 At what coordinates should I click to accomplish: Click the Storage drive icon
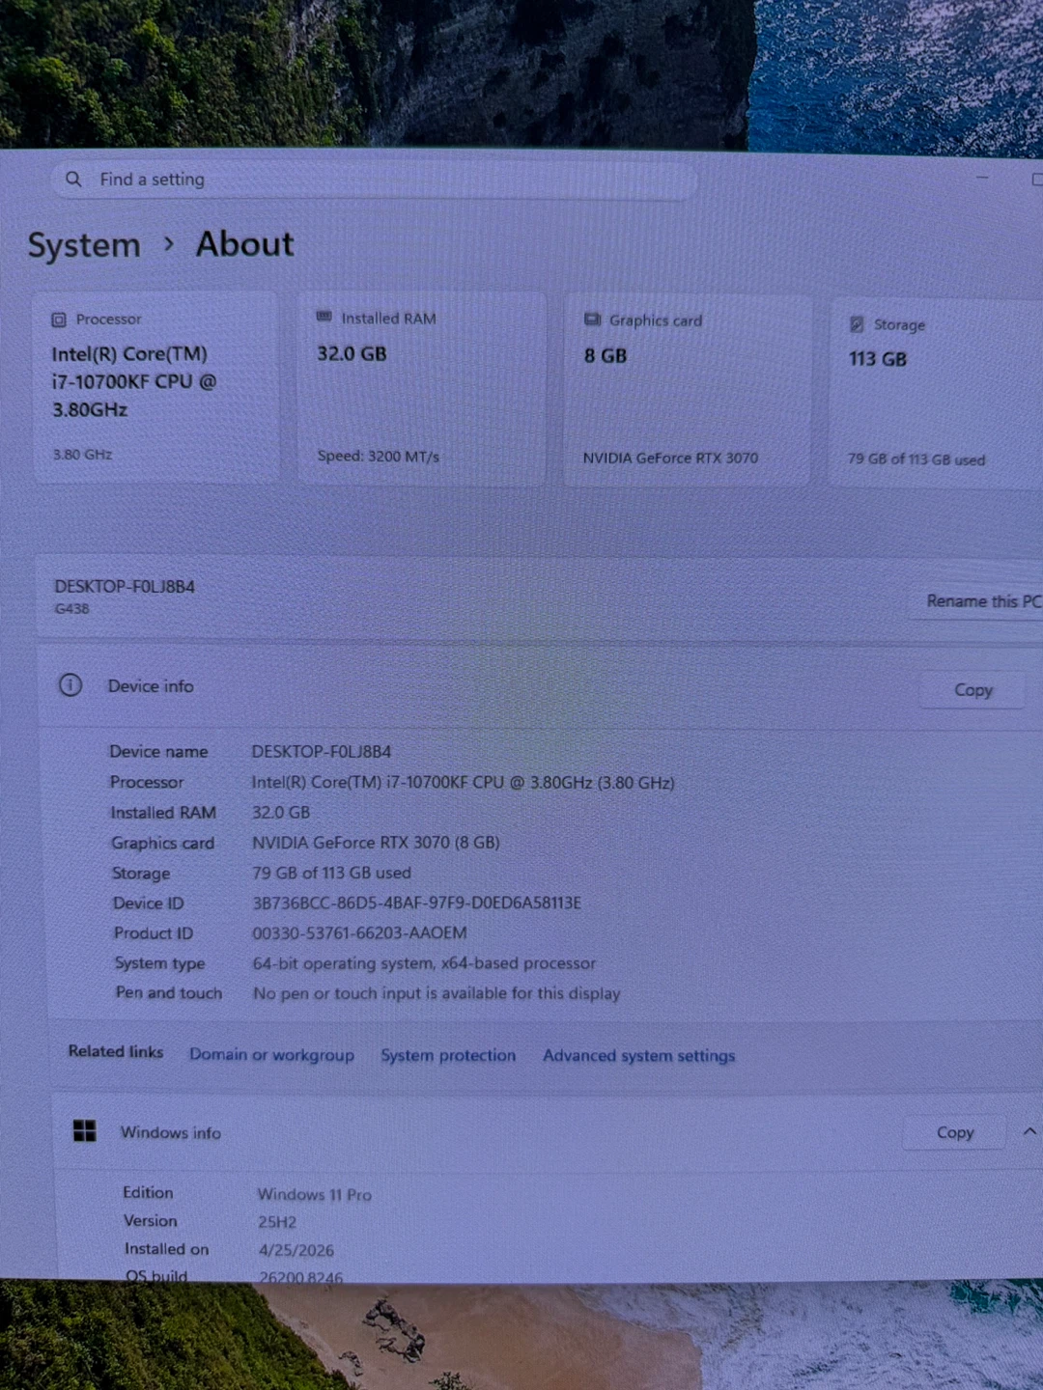(x=857, y=324)
